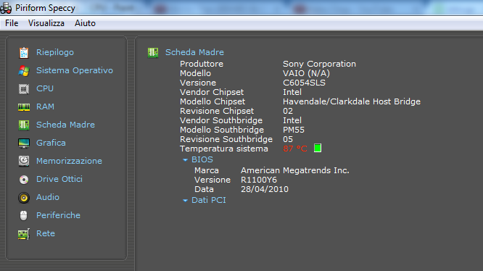Open the Grafica section
The width and height of the screenshot is (483, 271).
click(x=51, y=143)
